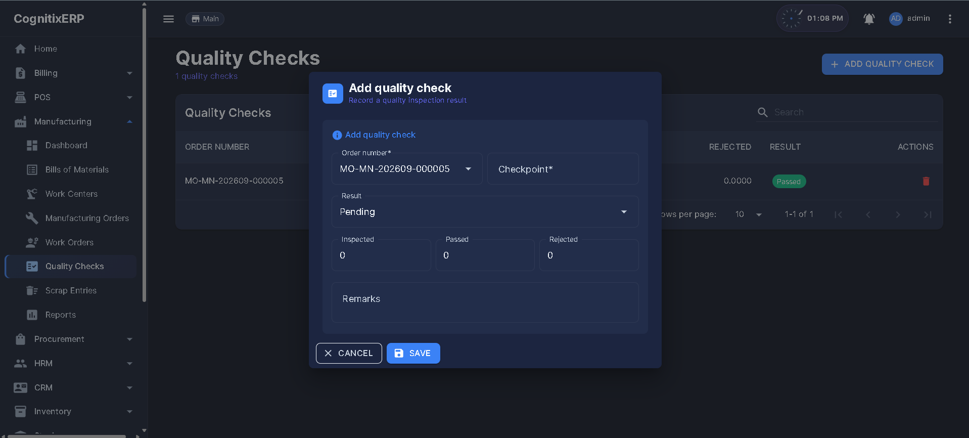
Task: Delete the MO-MN-202609-000005 quality check row
Action: 926,181
